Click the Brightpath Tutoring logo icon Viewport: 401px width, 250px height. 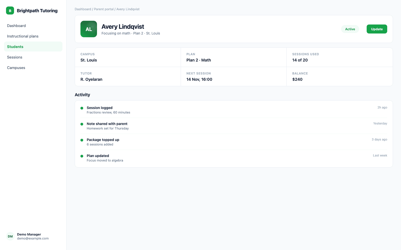click(10, 10)
